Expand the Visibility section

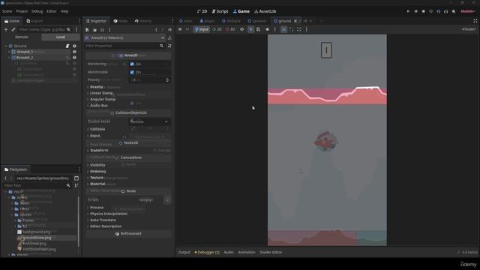coord(97,165)
